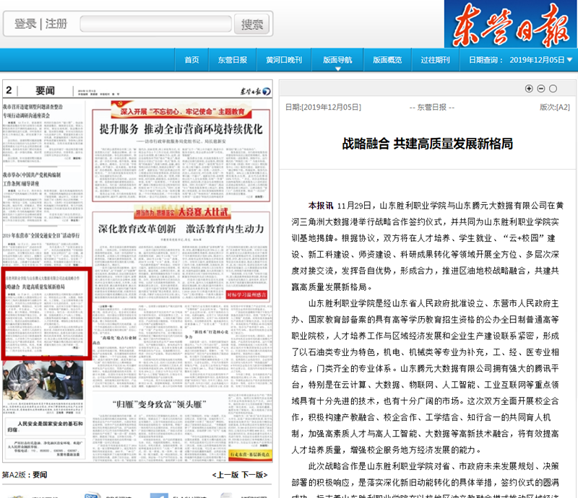Viewport: 578px width, 498px height.
Task: Click the 搜索 button
Action: pyautogui.click(x=251, y=25)
